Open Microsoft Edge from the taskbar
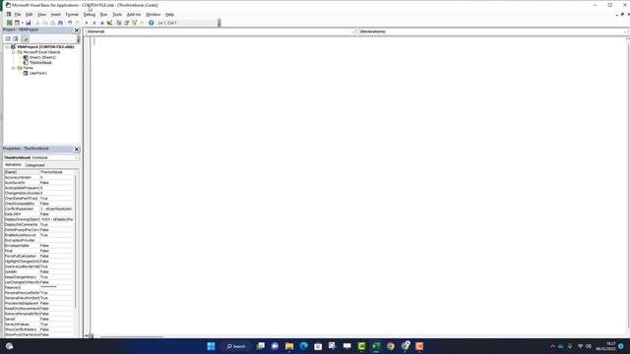630x354 pixels. 304,346
